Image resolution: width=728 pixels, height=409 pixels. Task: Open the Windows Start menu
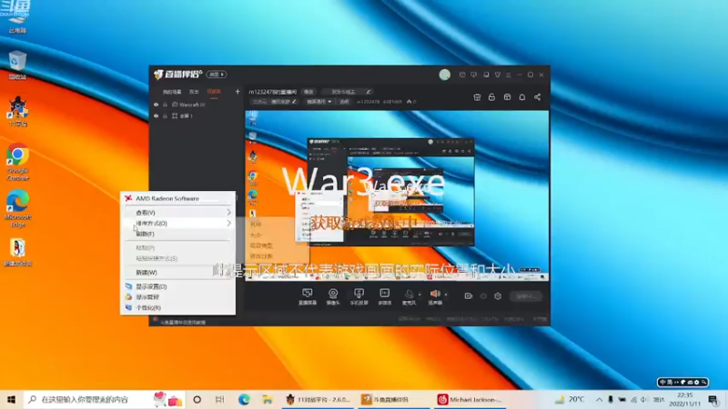(11, 399)
